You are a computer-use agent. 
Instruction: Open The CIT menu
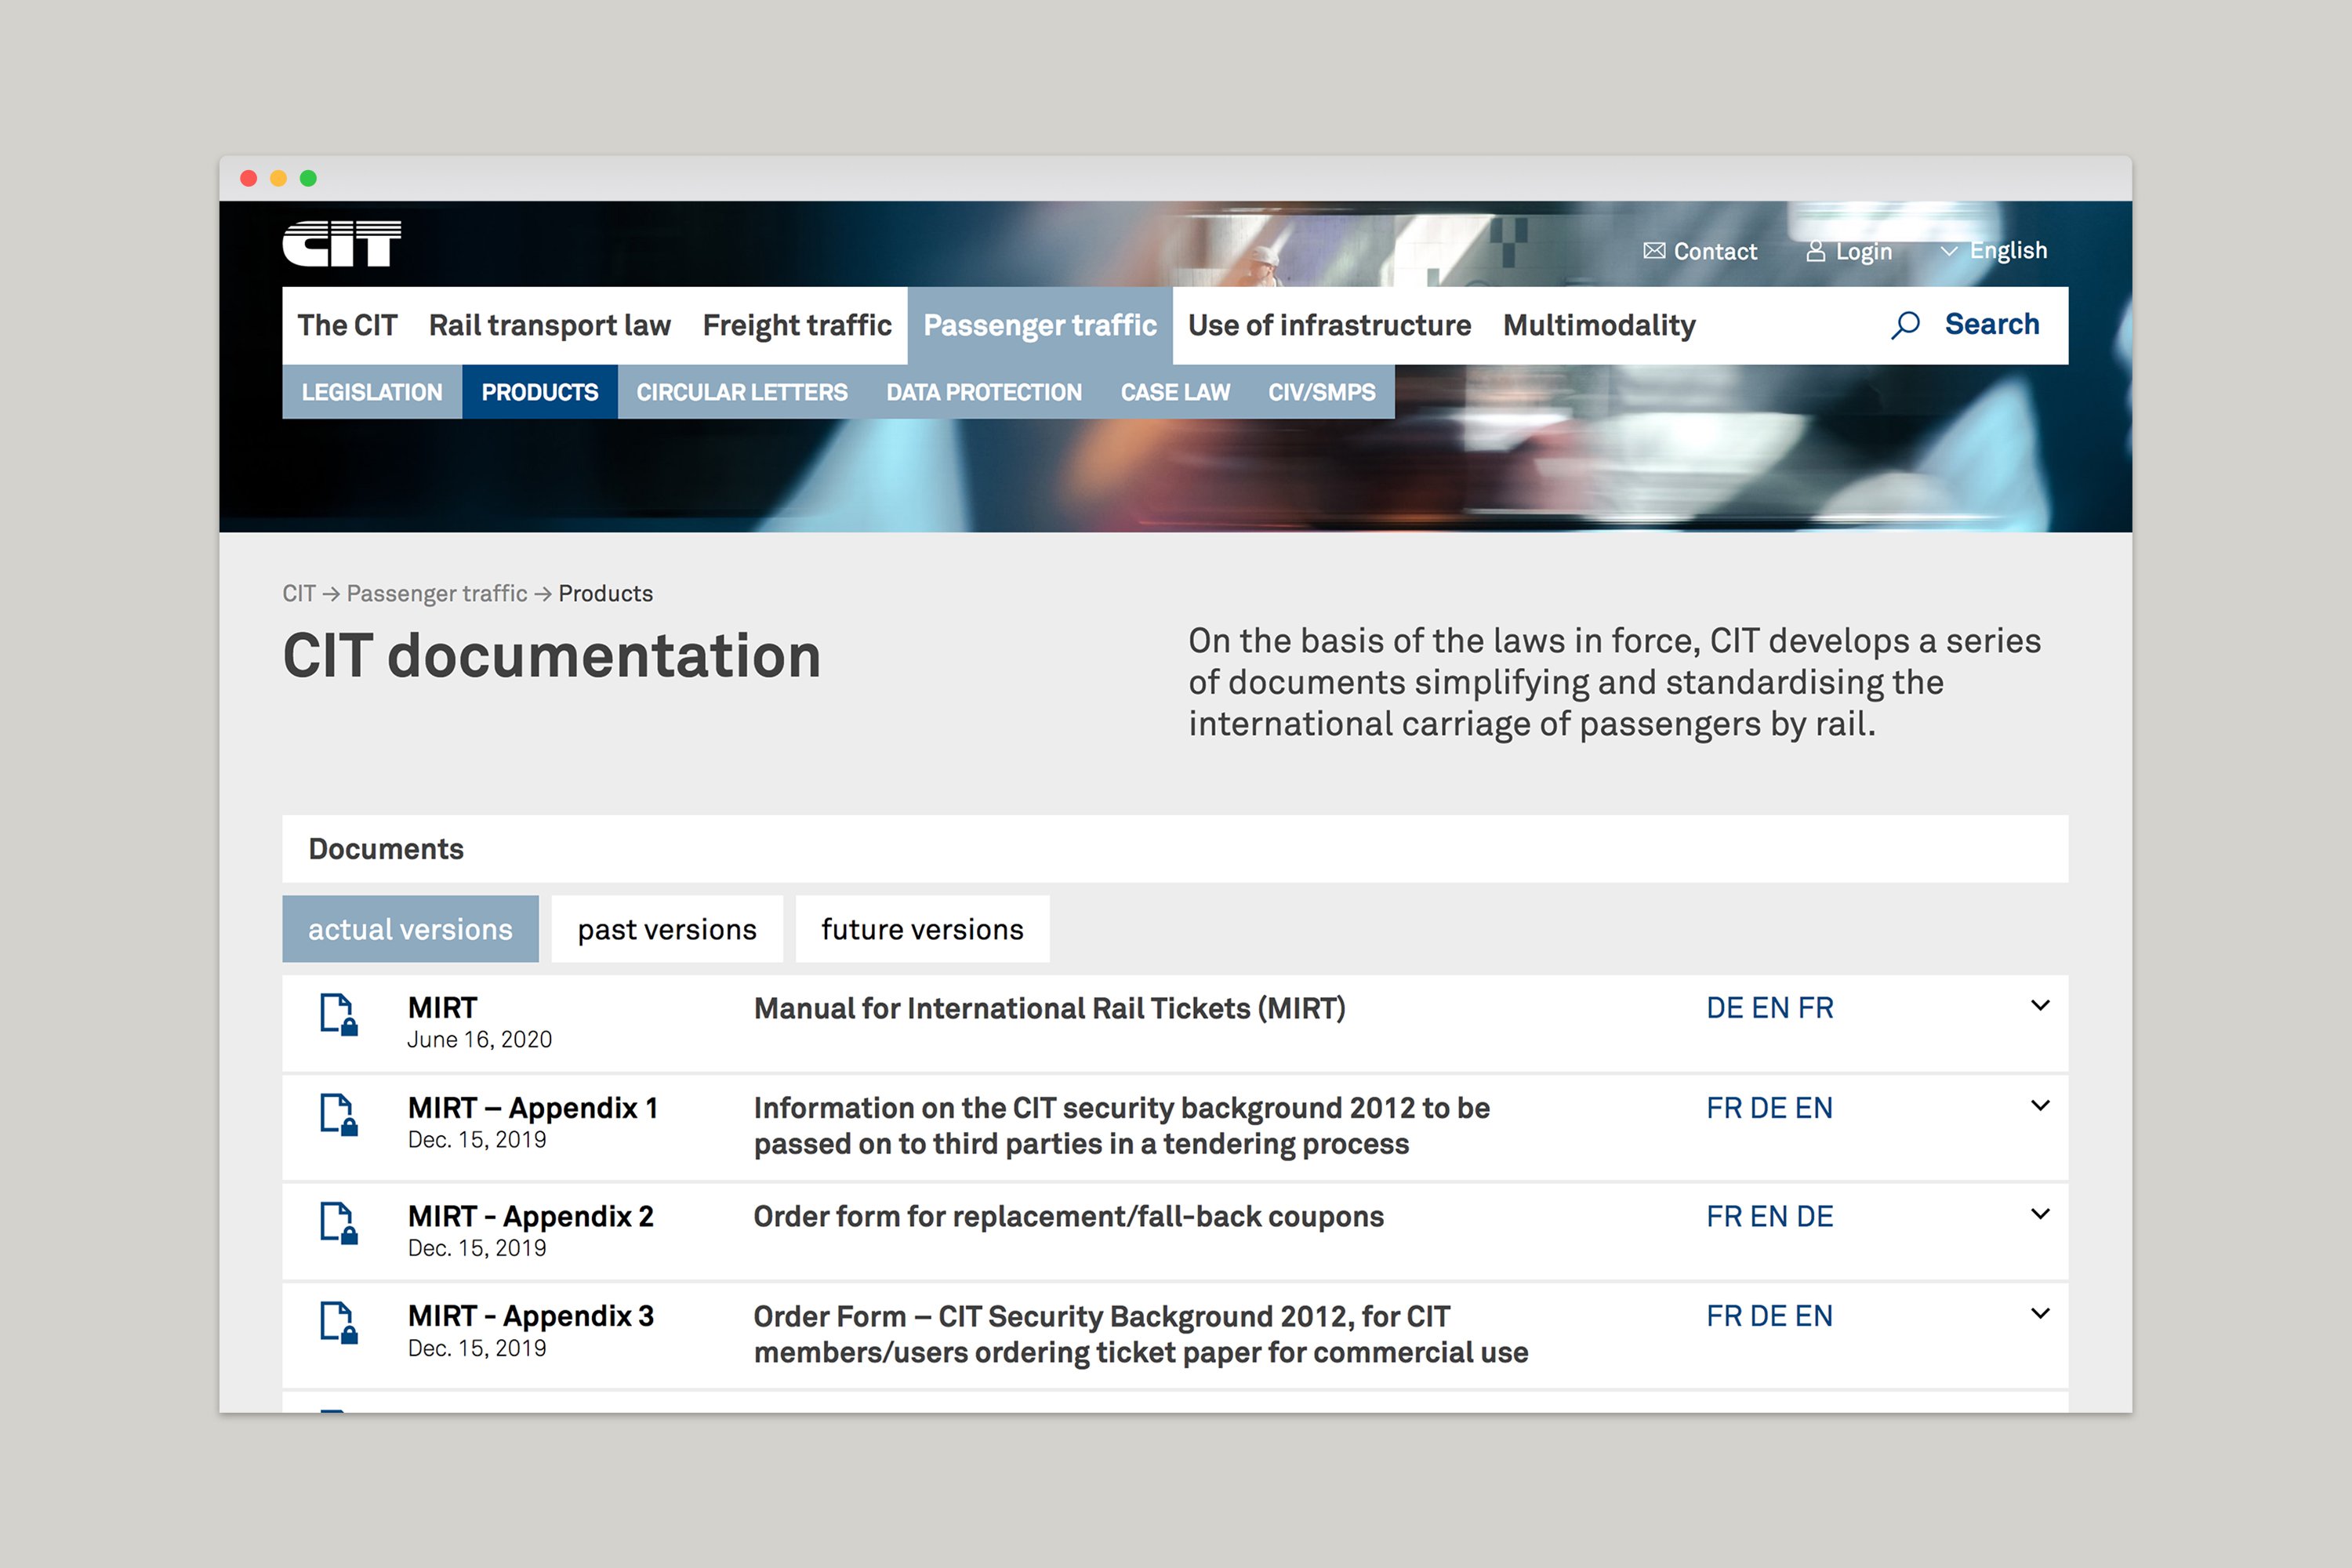347,325
